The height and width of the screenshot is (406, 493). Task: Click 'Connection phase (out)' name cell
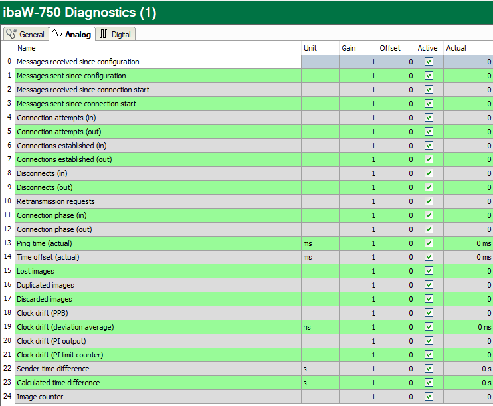158,229
